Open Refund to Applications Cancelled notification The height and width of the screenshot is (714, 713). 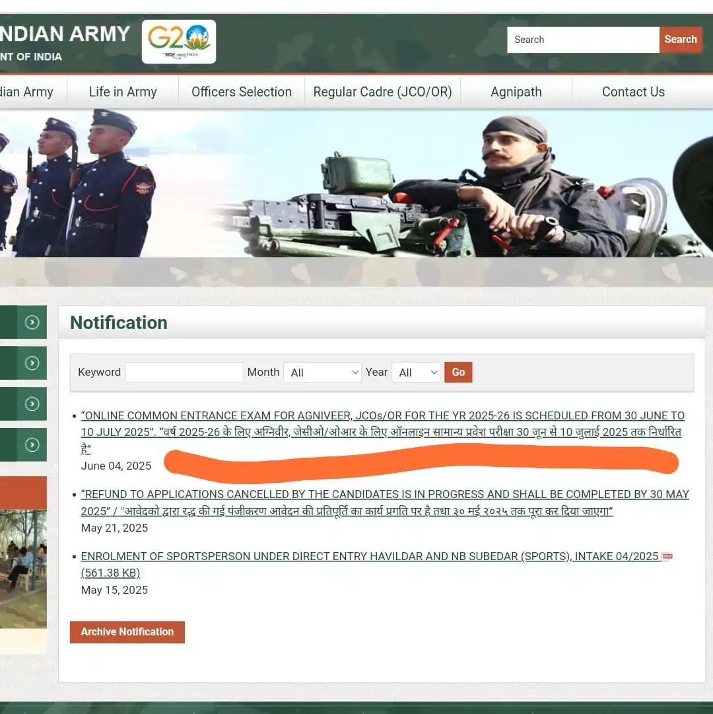385,503
